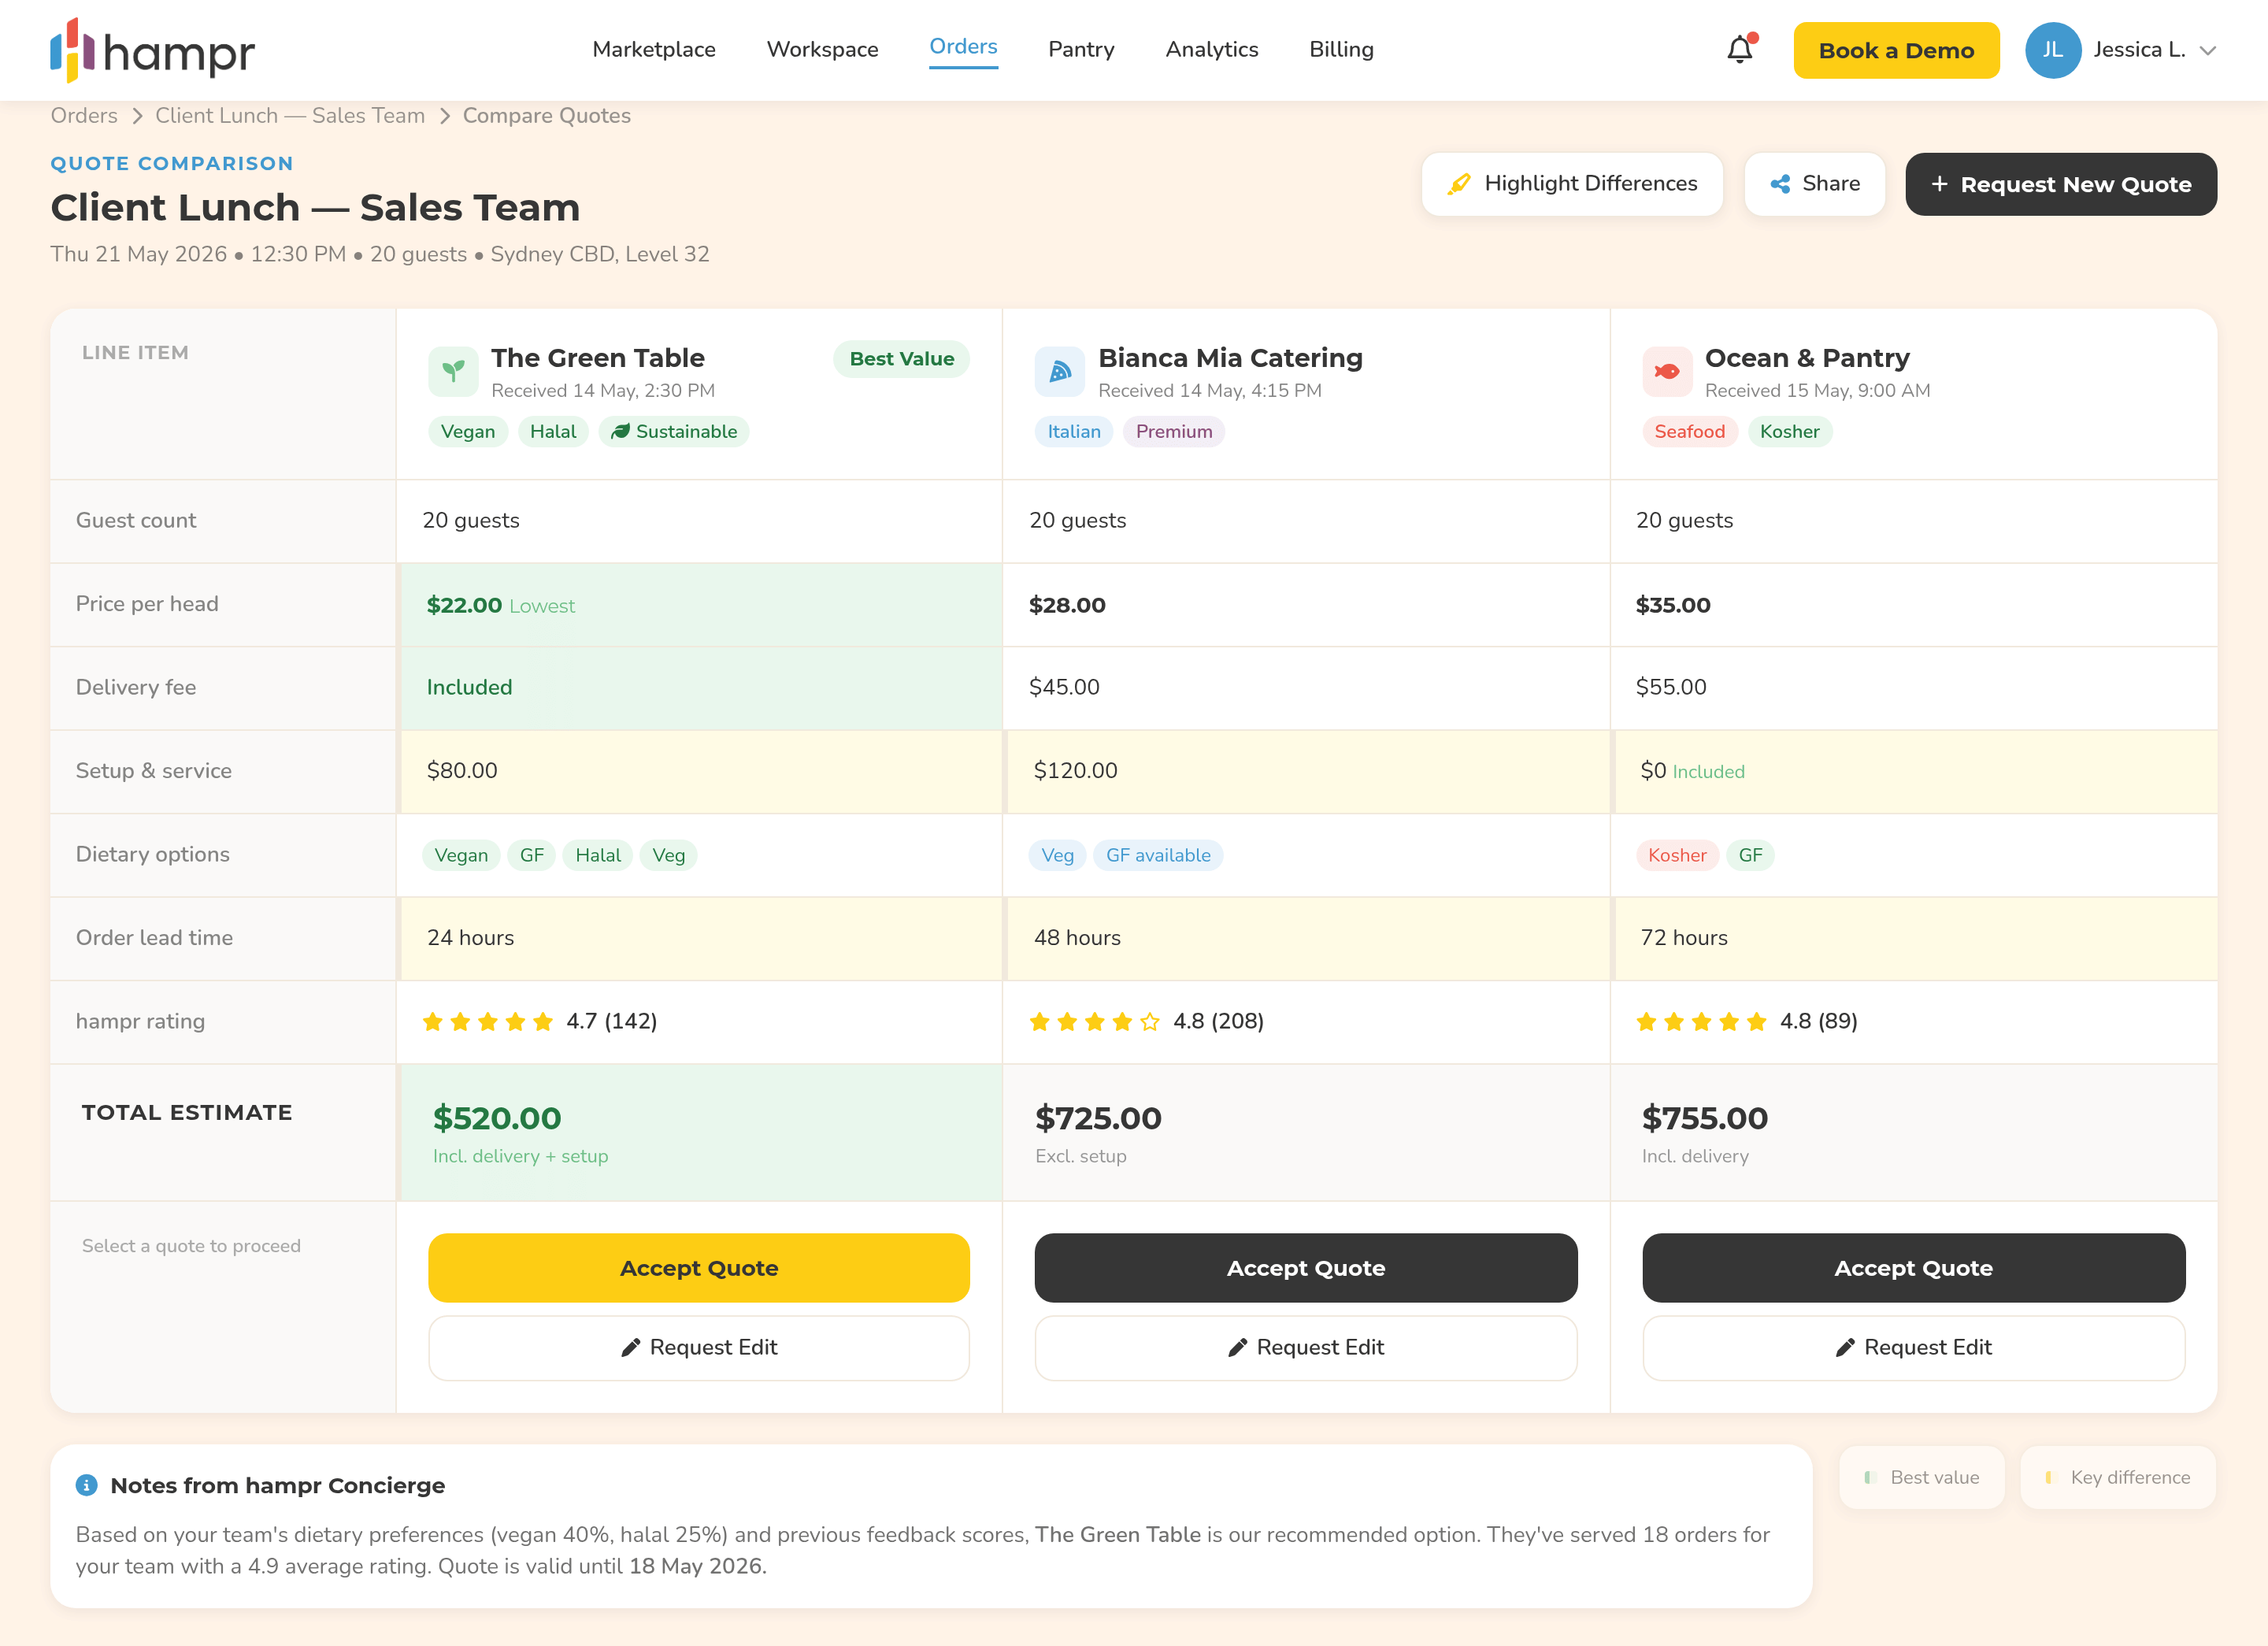Click Request New Quote
2268x1646 pixels.
[x=2060, y=184]
